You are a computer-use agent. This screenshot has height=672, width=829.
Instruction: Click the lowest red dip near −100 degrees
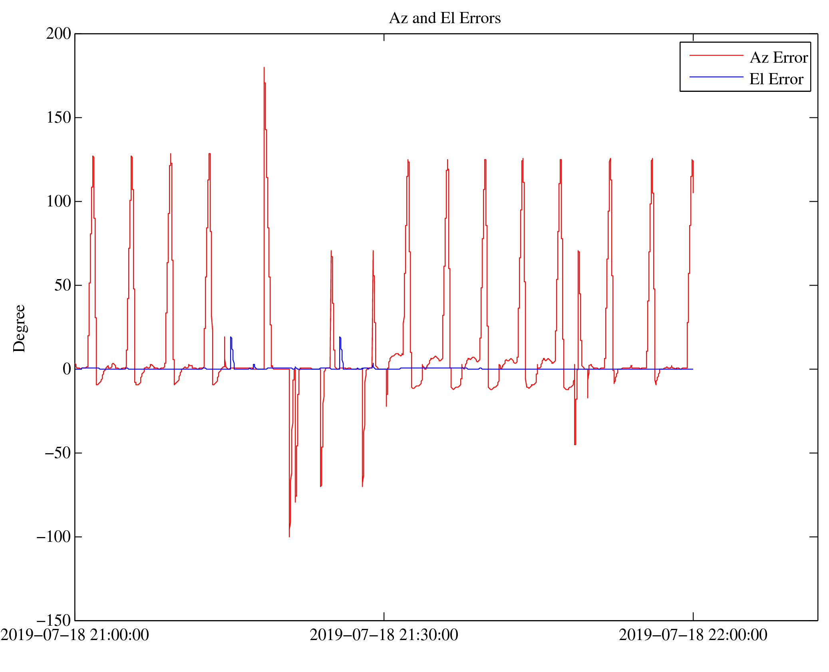pyautogui.click(x=289, y=533)
